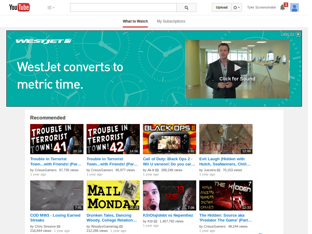Switch to What to Watch tab
The image size is (312, 234).
(x=135, y=21)
